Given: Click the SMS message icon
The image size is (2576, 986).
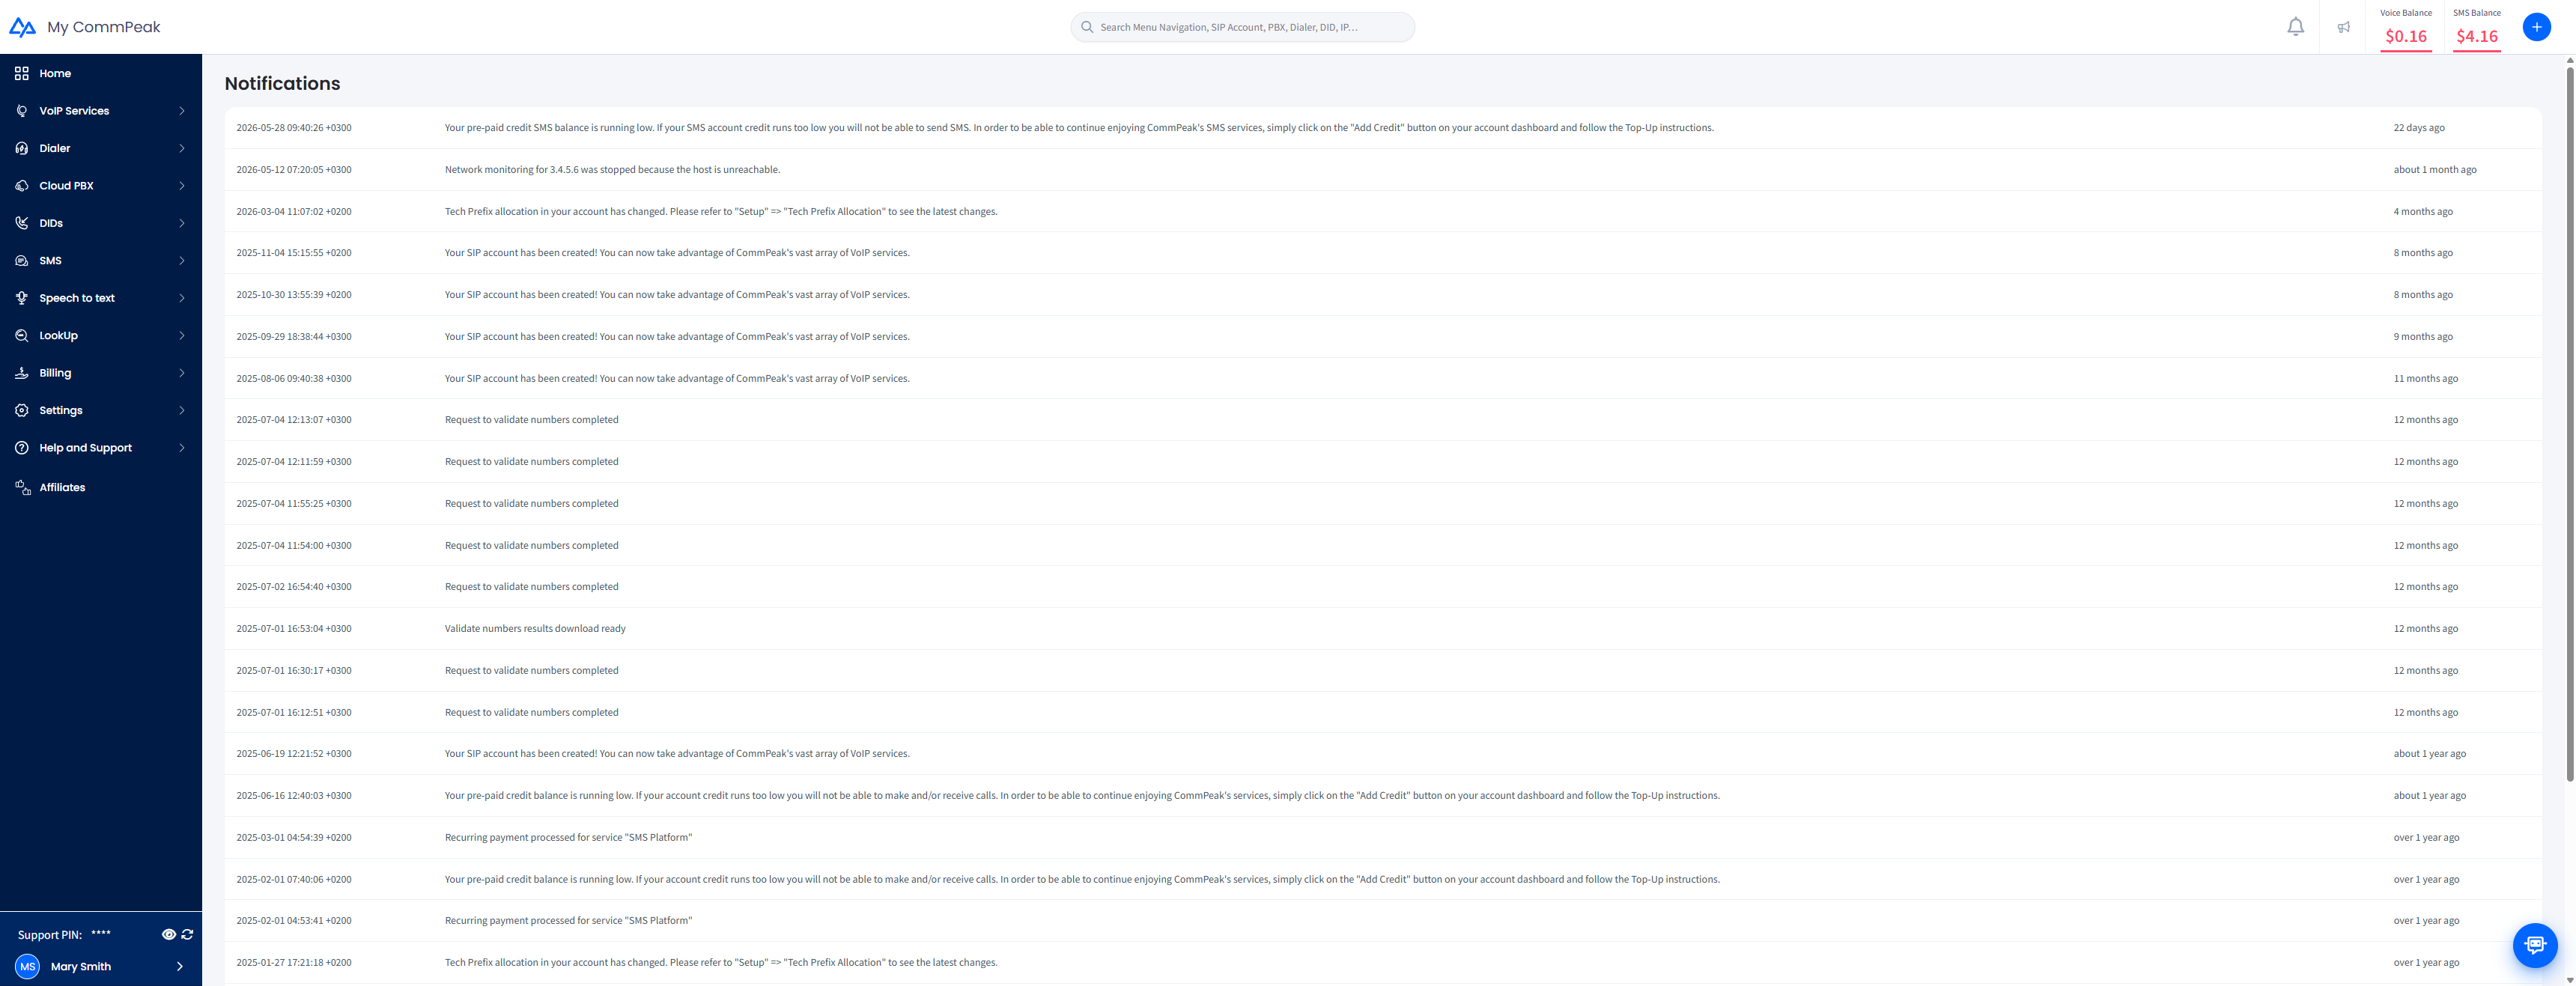Looking at the screenshot, I should 22,261.
